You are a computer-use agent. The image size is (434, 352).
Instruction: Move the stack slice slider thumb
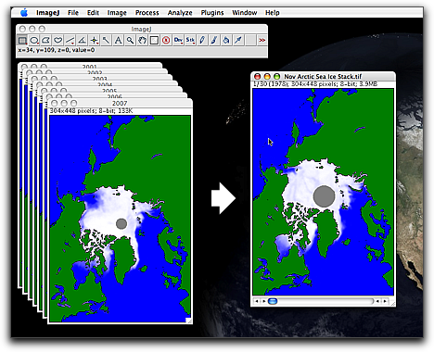273,301
